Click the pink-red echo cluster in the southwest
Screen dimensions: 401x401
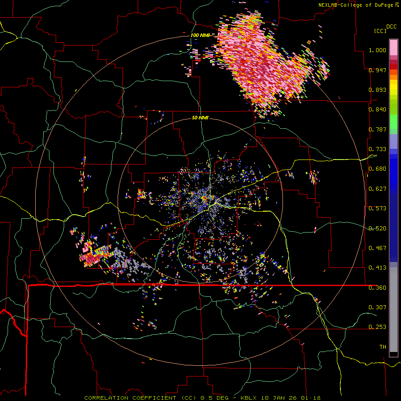click(94, 254)
